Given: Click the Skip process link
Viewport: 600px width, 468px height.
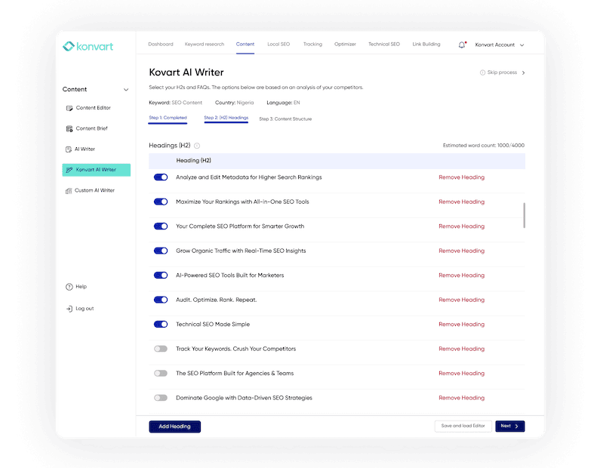Looking at the screenshot, I should click(x=502, y=72).
